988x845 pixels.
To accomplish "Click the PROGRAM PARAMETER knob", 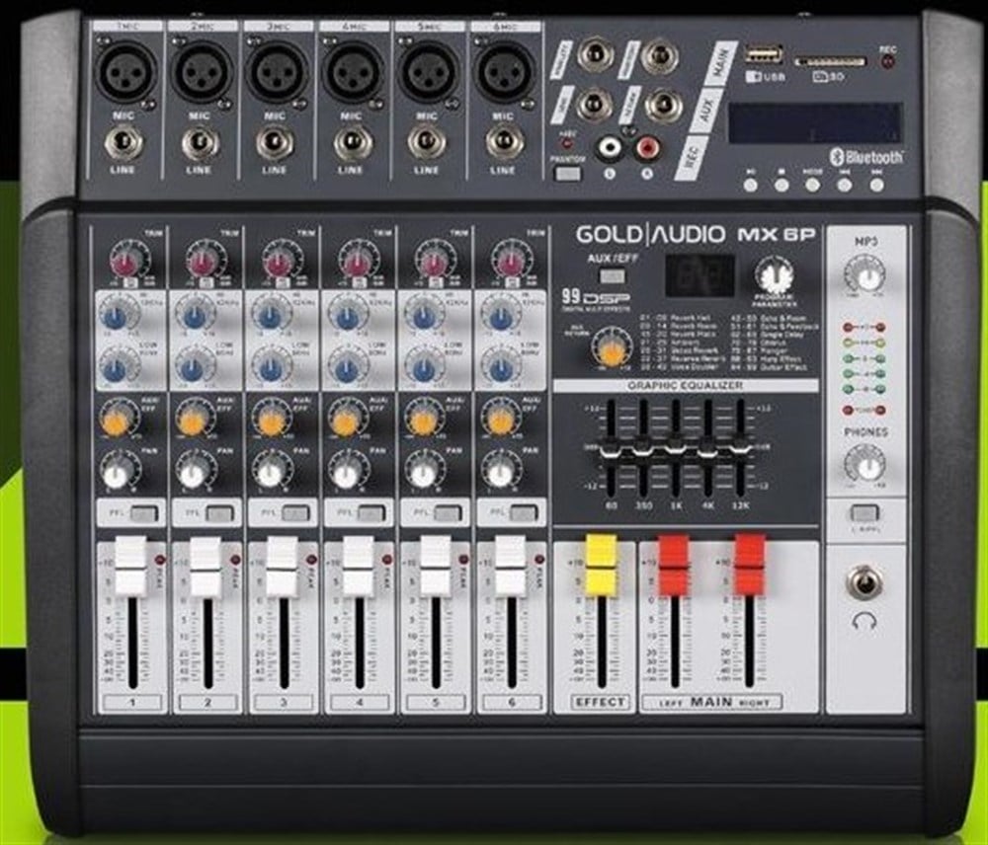I will pyautogui.click(x=775, y=275).
